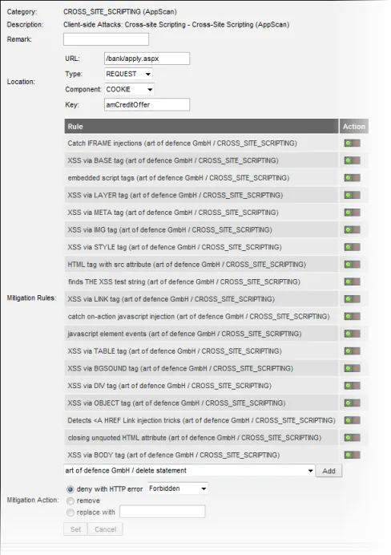391x555 pixels.
Task: Toggle action for javascript element events rule
Action: coord(353,334)
